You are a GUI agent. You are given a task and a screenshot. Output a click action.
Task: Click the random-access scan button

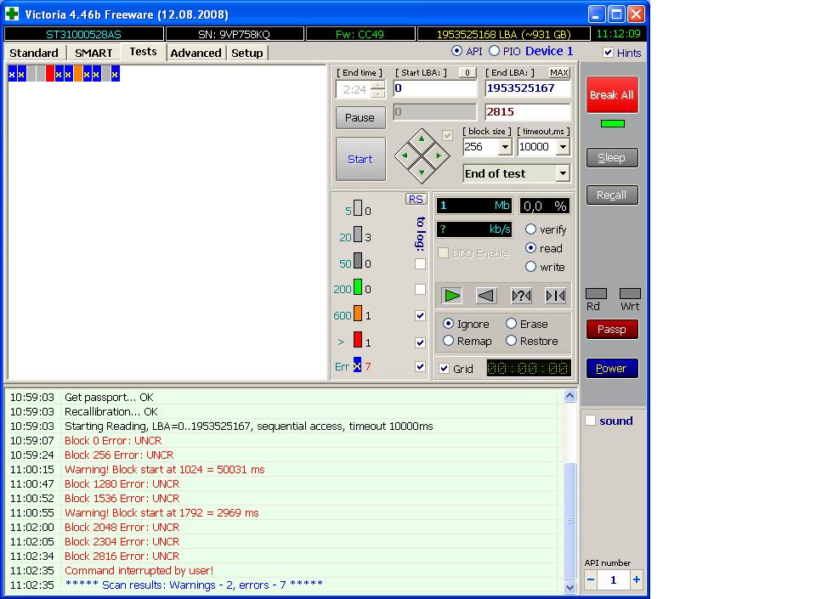[x=521, y=296]
